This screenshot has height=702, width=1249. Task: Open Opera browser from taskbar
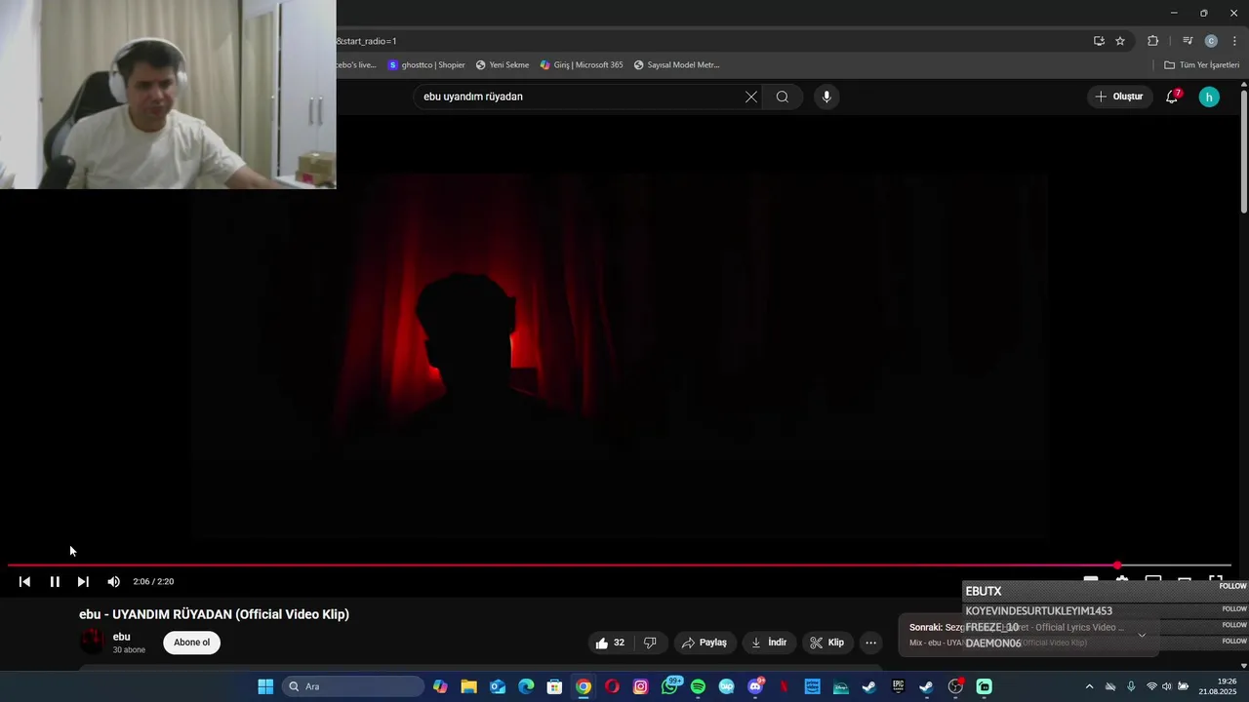[612, 686]
